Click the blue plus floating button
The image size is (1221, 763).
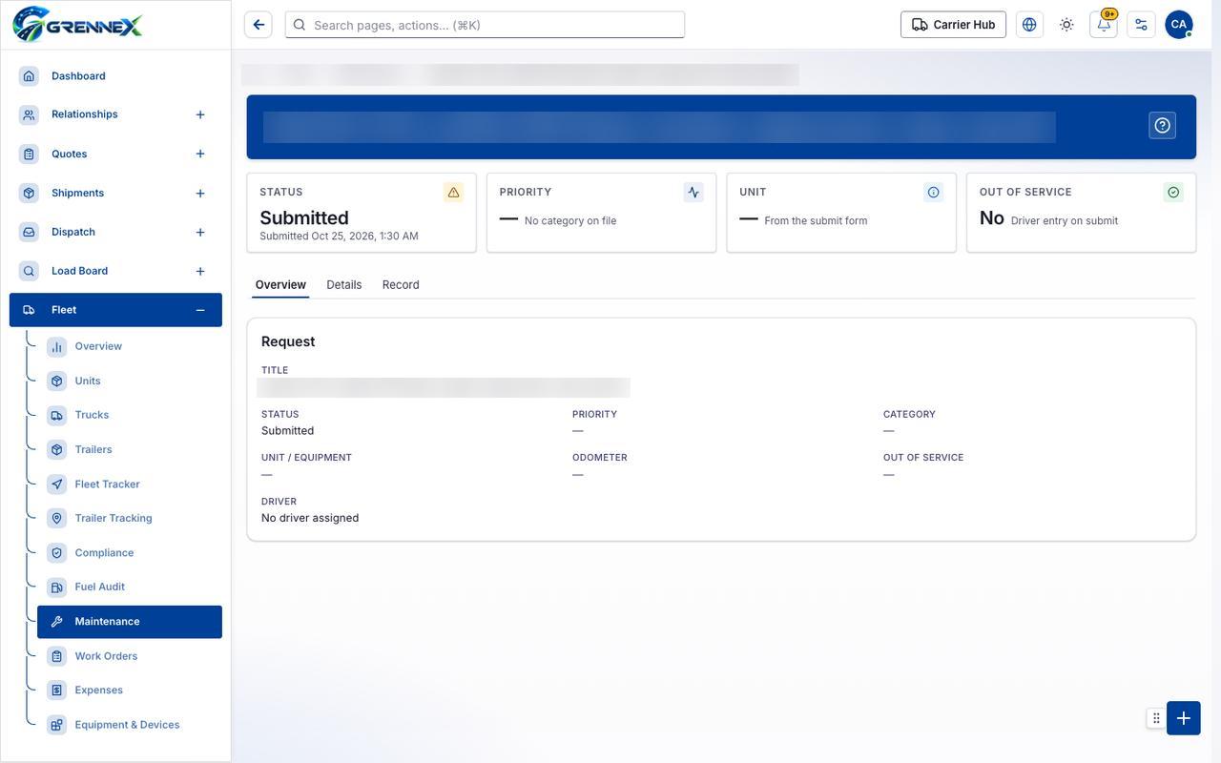1183,718
